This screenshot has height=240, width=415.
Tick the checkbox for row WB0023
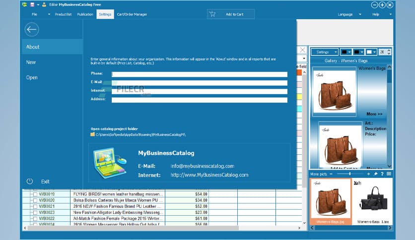(x=35, y=213)
